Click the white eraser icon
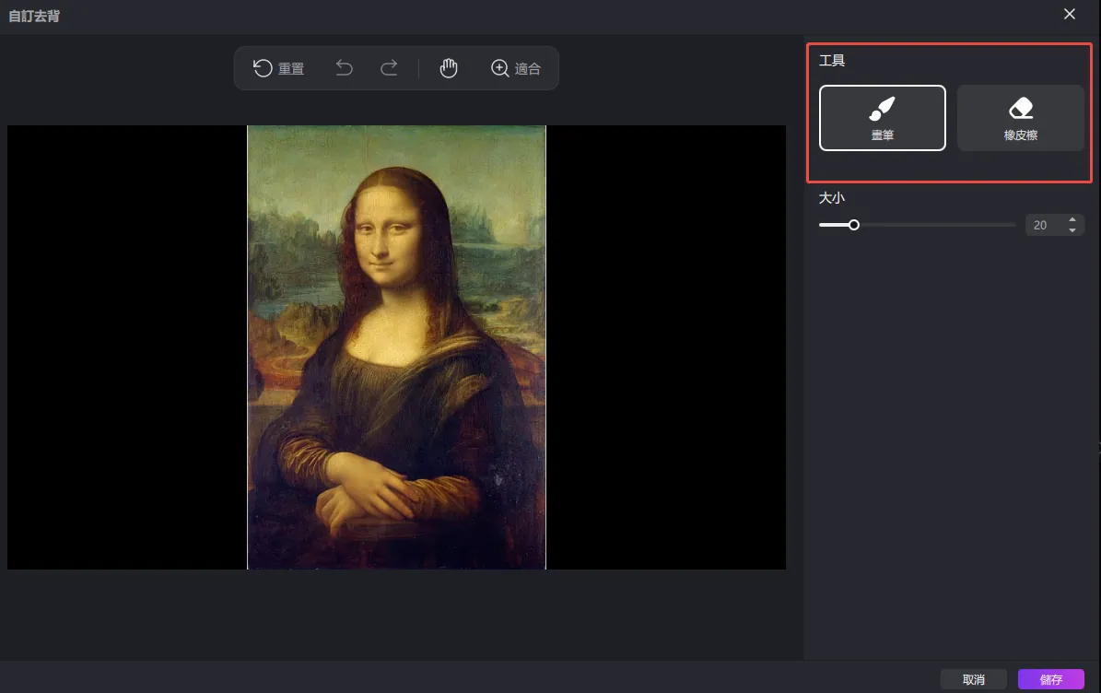1101x693 pixels. click(1021, 109)
